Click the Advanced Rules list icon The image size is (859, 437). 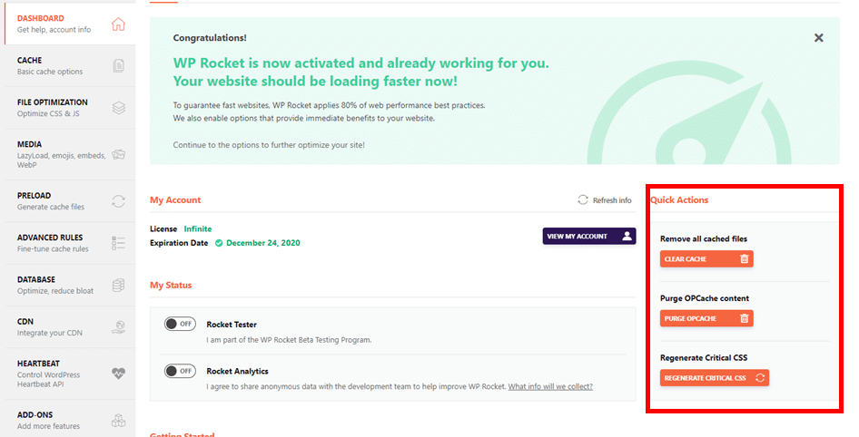118,243
